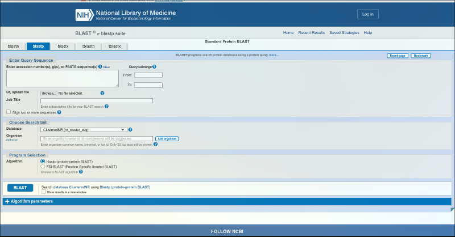This screenshot has width=455, height=237.
Task: Go to Home in BLAST navigation
Action: tap(288, 33)
